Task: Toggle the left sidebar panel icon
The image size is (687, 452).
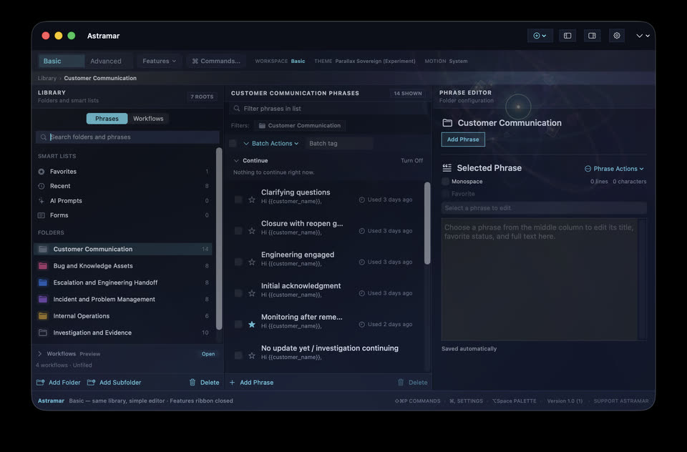Action: pyautogui.click(x=567, y=36)
